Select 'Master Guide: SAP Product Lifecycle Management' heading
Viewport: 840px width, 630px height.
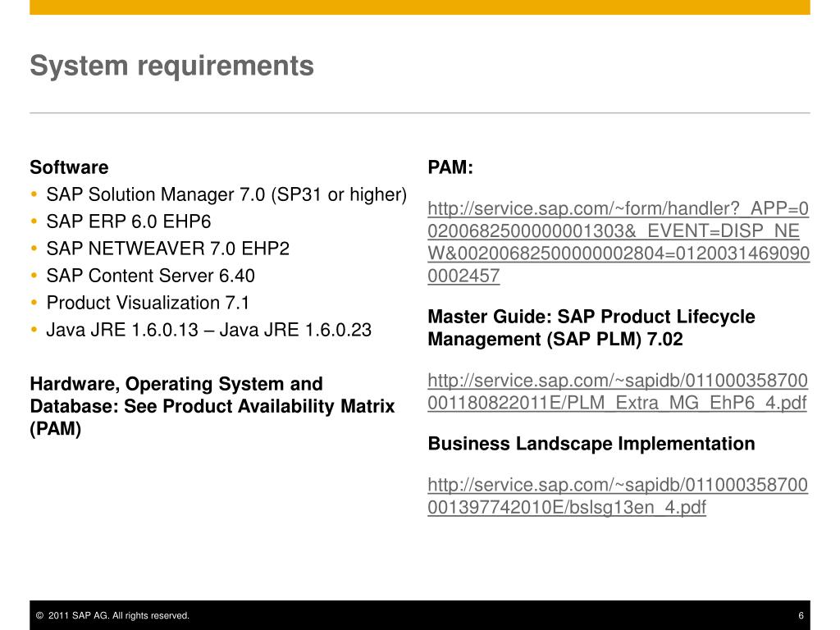click(591, 328)
